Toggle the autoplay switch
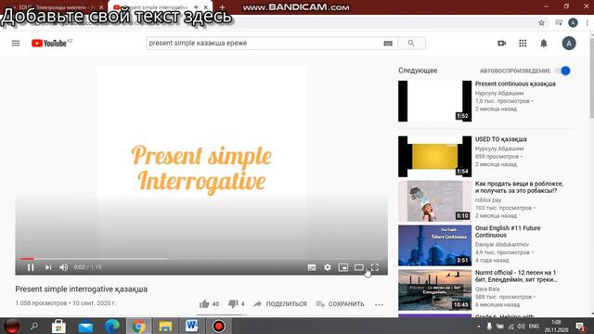Screen dimensions: 594x334 coord(562,71)
